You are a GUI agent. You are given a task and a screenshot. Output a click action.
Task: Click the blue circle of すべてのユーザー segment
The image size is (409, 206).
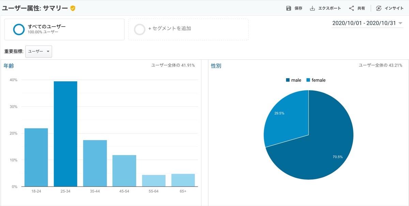pyautogui.click(x=19, y=29)
